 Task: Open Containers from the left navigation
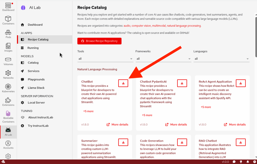click(x=8, y=20)
